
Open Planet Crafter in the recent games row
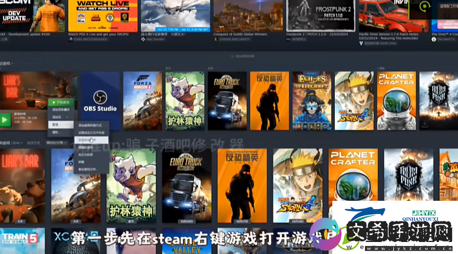(x=396, y=101)
